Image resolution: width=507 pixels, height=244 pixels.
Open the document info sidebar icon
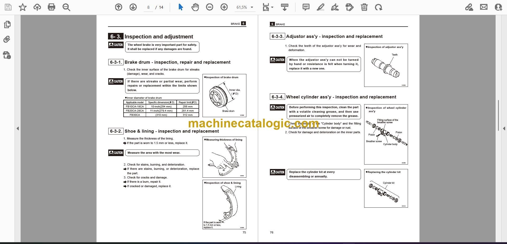click(x=7, y=55)
